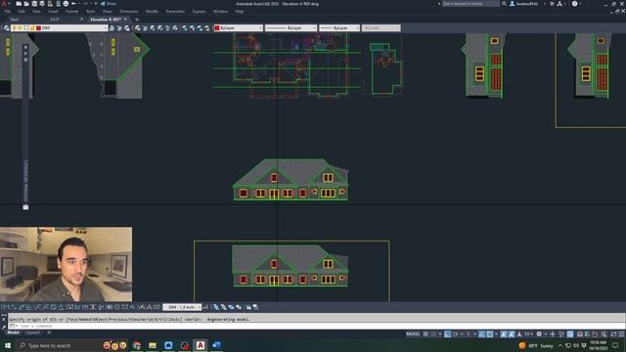
Task: Open the Window menu
Action: (x=220, y=12)
